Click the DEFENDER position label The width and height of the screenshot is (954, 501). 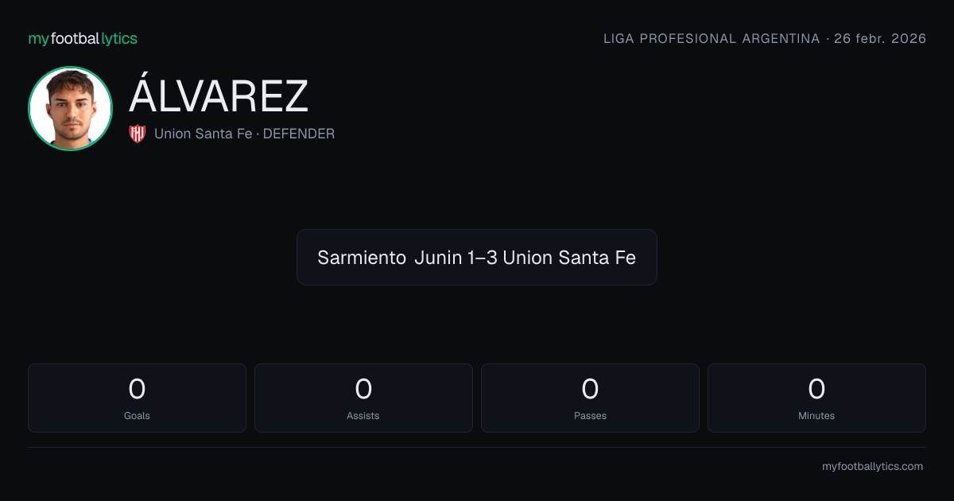pos(299,134)
